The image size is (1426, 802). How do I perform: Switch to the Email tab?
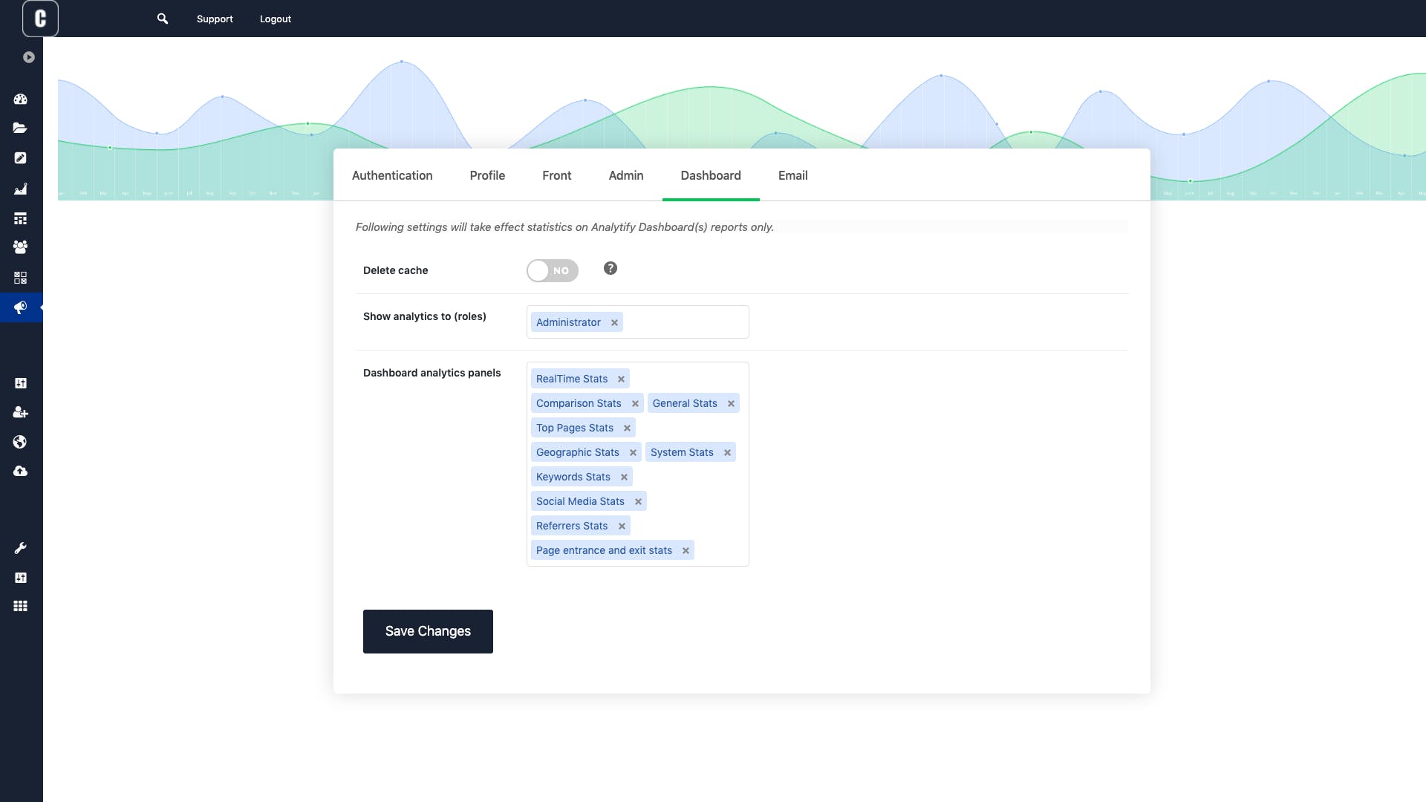tap(792, 175)
